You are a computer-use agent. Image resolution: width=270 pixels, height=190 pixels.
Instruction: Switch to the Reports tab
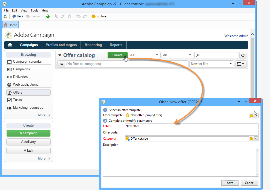116,45
